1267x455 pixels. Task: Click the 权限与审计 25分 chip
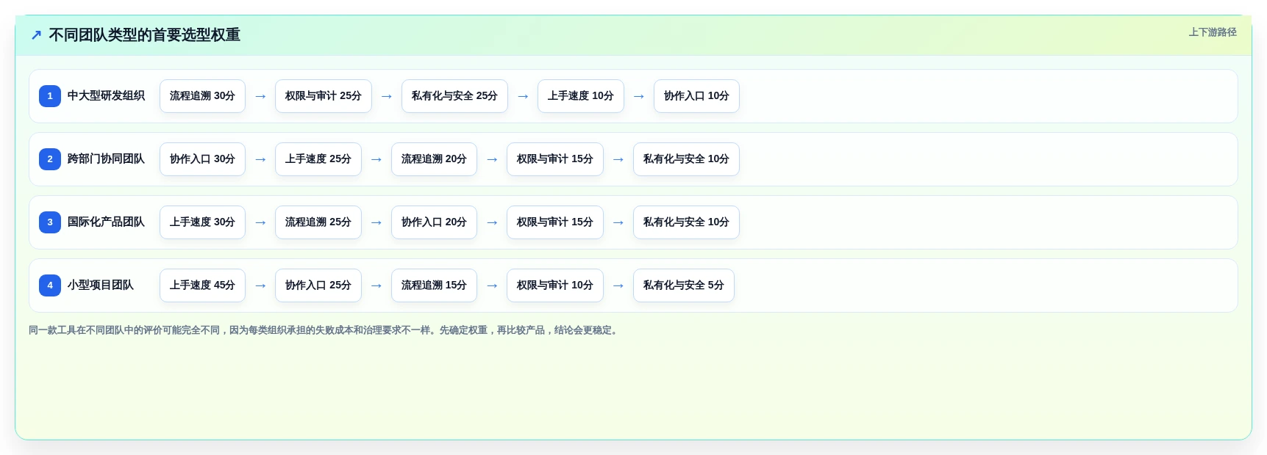pos(324,96)
